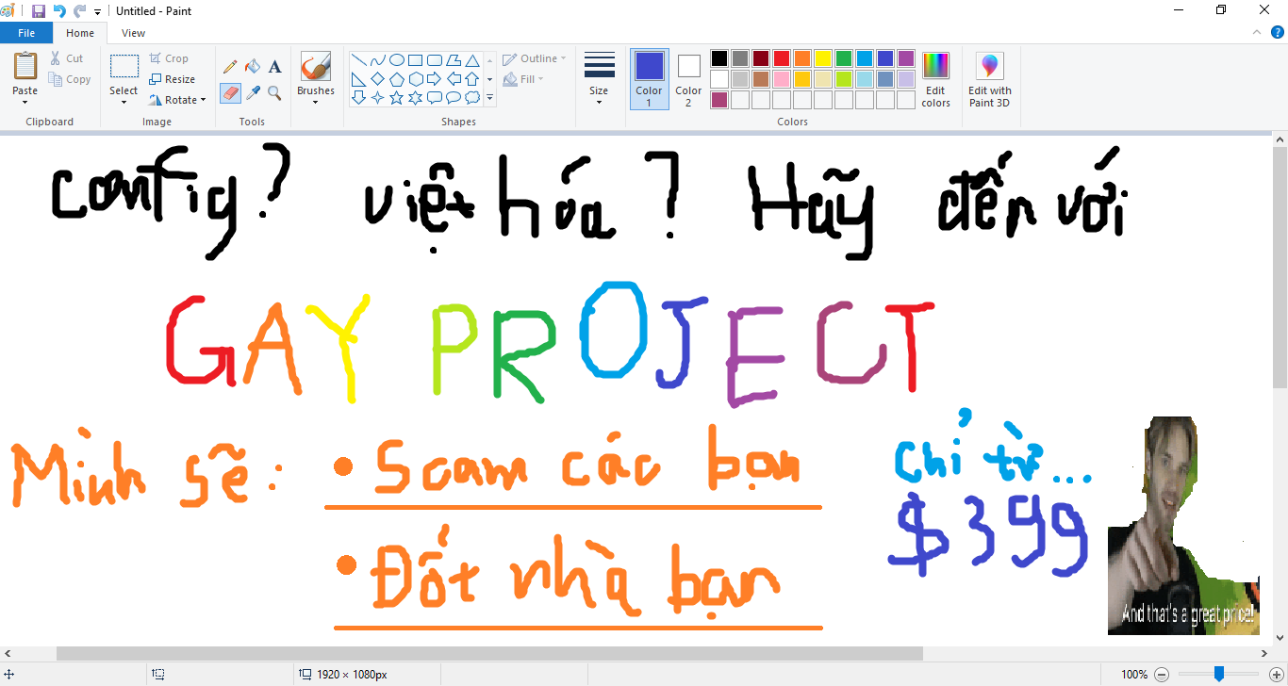Pick the red color swatch
The width and height of the screenshot is (1288, 686).
782,58
